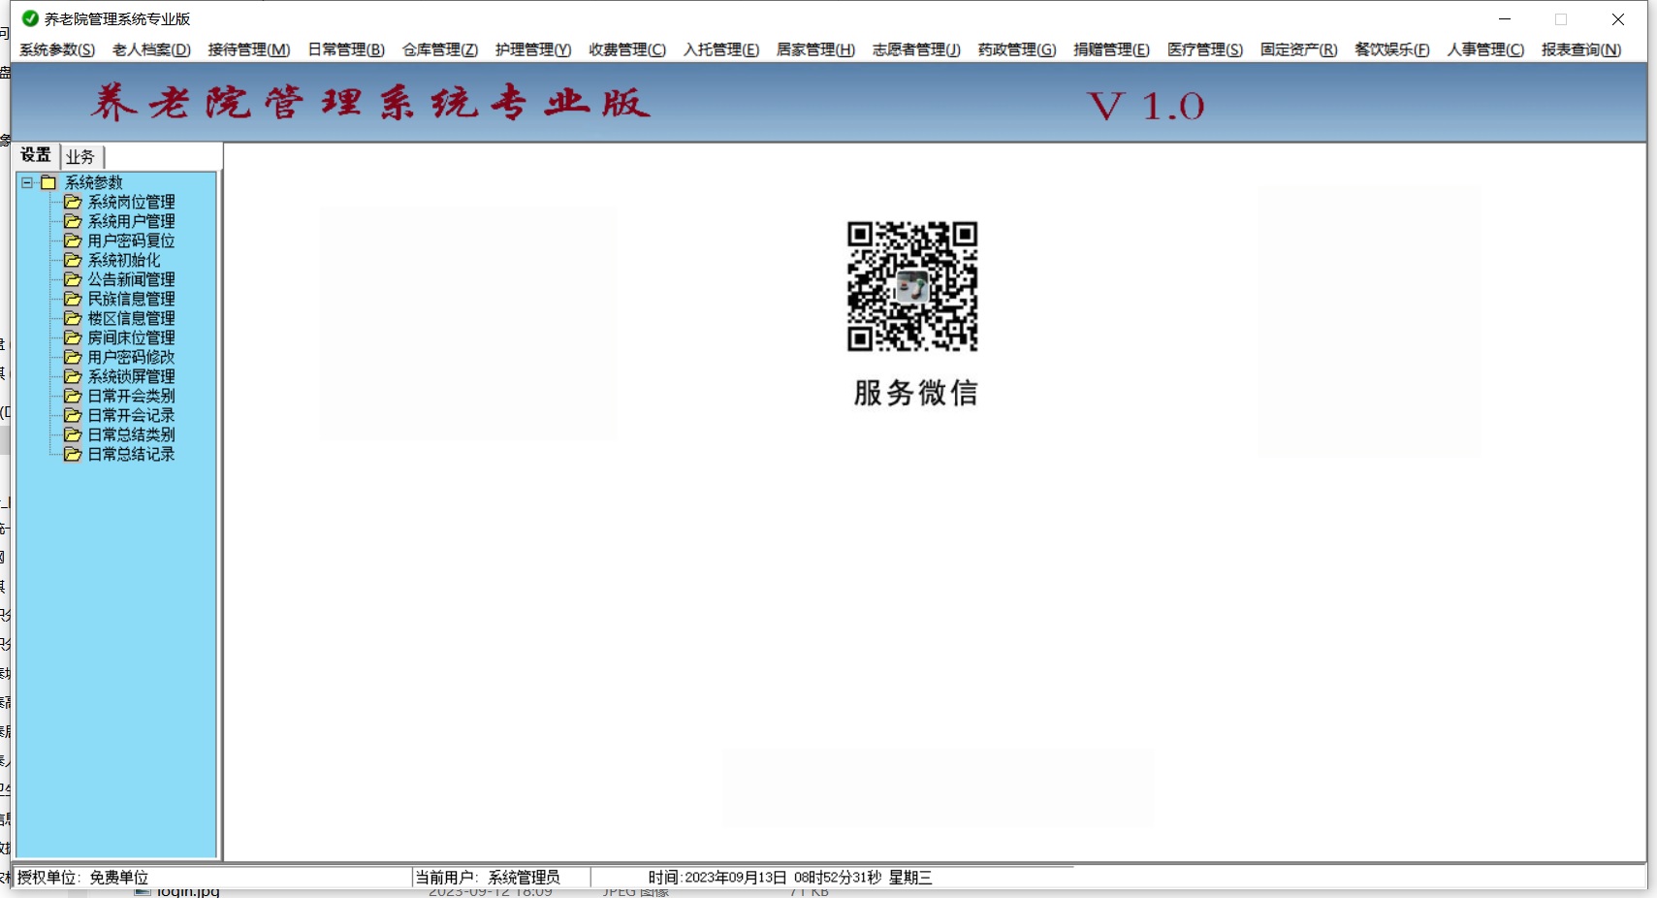Screen dimensions: 1657x898
Task: Select 楼区信息管理 tree entry
Action: pos(131,318)
